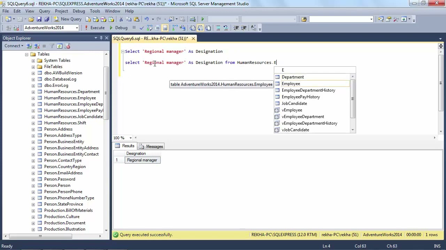Select Results to Text icon
446x250 pixels.
(x=193, y=28)
